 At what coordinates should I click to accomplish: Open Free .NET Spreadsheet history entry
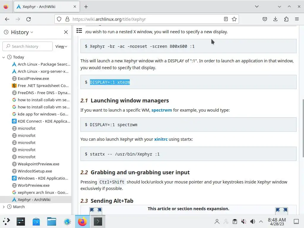coord(41,86)
